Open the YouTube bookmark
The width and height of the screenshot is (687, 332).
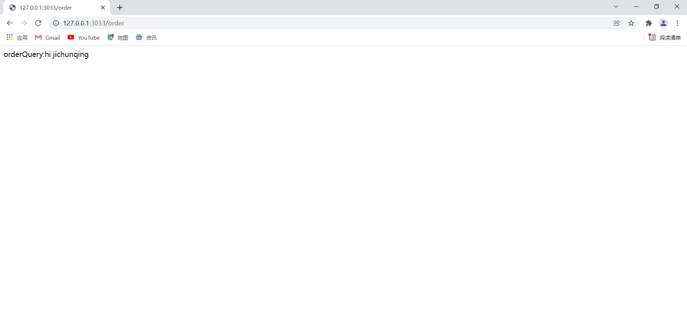pos(84,38)
